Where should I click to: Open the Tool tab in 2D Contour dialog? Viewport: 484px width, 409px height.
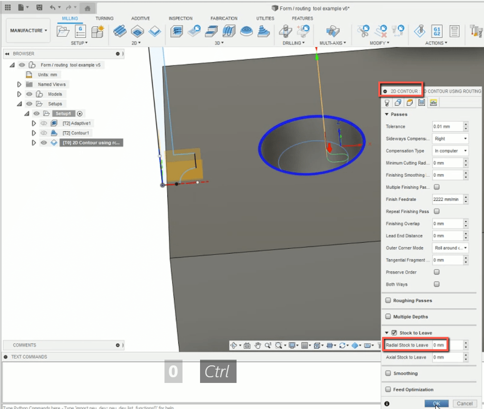387,103
